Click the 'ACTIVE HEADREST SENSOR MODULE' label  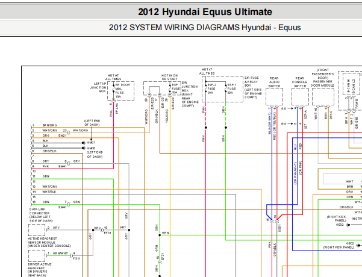point(42,240)
